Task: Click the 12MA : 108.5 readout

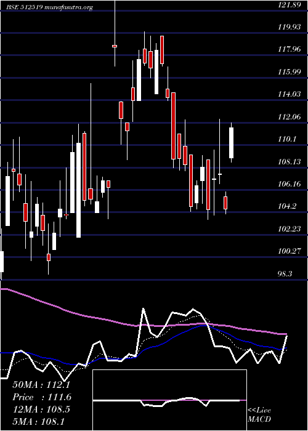Action: pyautogui.click(x=41, y=409)
